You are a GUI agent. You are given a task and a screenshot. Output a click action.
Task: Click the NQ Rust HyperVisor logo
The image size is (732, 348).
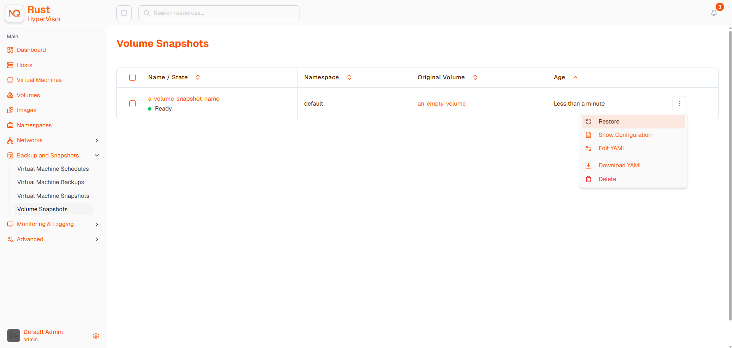tap(14, 13)
